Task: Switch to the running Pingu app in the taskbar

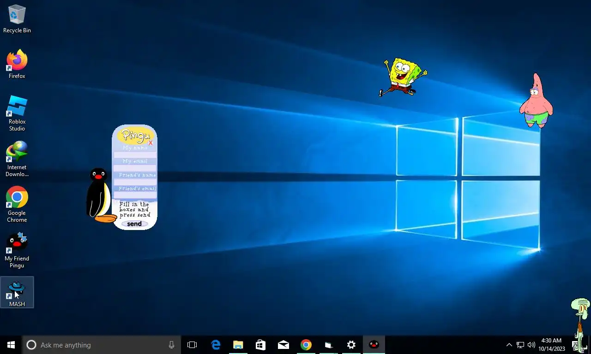Action: coord(374,345)
